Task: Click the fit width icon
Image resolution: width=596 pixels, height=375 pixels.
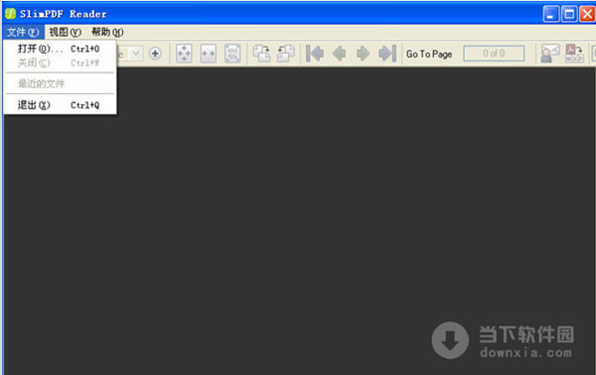Action: tap(208, 54)
